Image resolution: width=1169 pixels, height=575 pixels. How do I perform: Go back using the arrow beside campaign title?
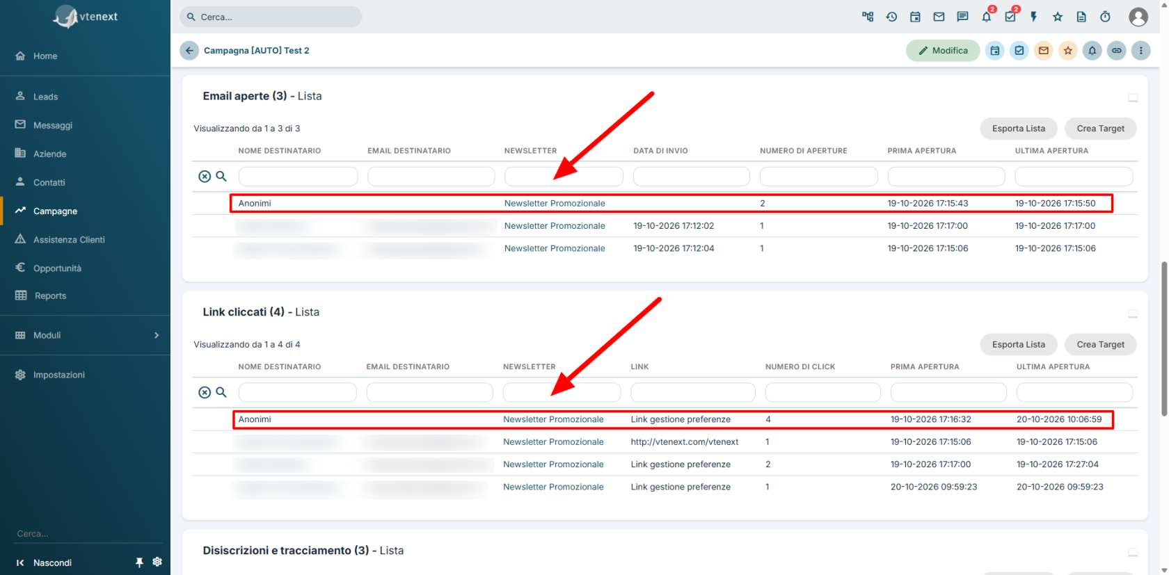point(189,51)
